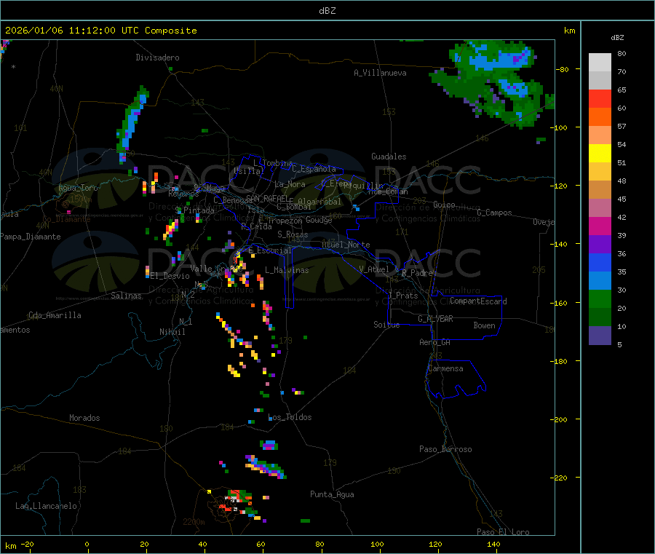
Task: Click the light blue 35 dBZ swatch
Action: (600, 280)
